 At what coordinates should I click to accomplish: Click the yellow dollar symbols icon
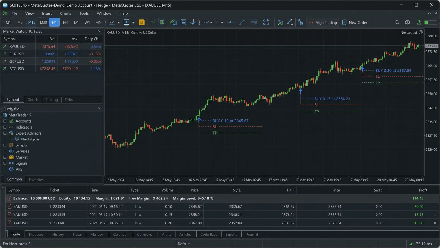141,22
